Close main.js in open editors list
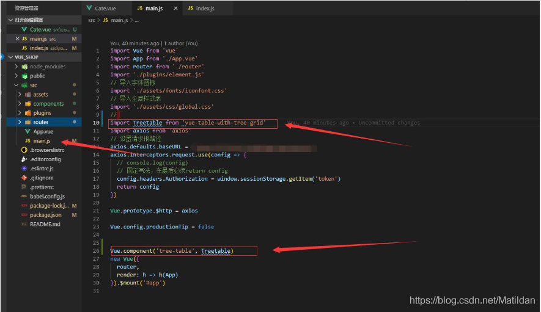Screen dimensions: 541x312 [x=17, y=38]
